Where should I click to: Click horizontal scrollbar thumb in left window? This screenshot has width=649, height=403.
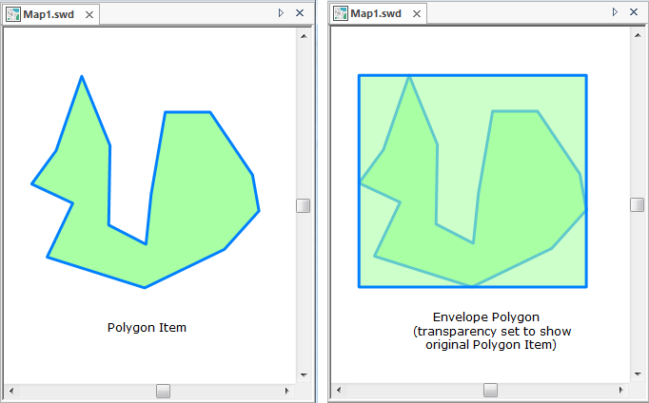[x=163, y=391]
